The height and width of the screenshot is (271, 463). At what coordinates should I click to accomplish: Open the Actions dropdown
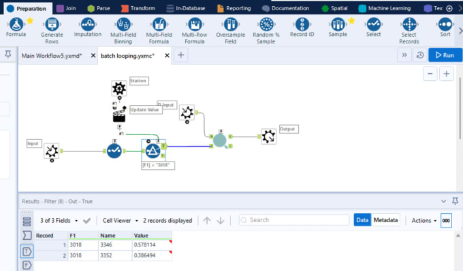click(424, 221)
